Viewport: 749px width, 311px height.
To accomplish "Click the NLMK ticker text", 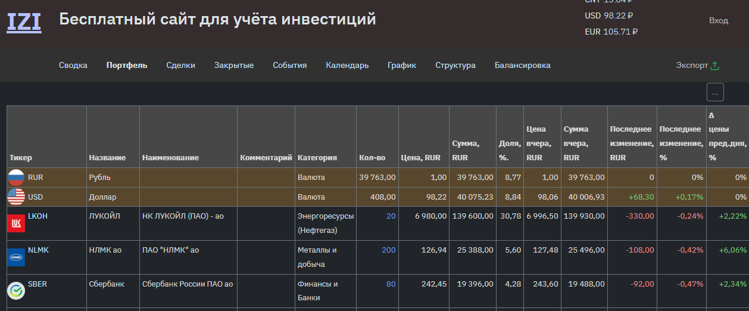I will 38,250.
